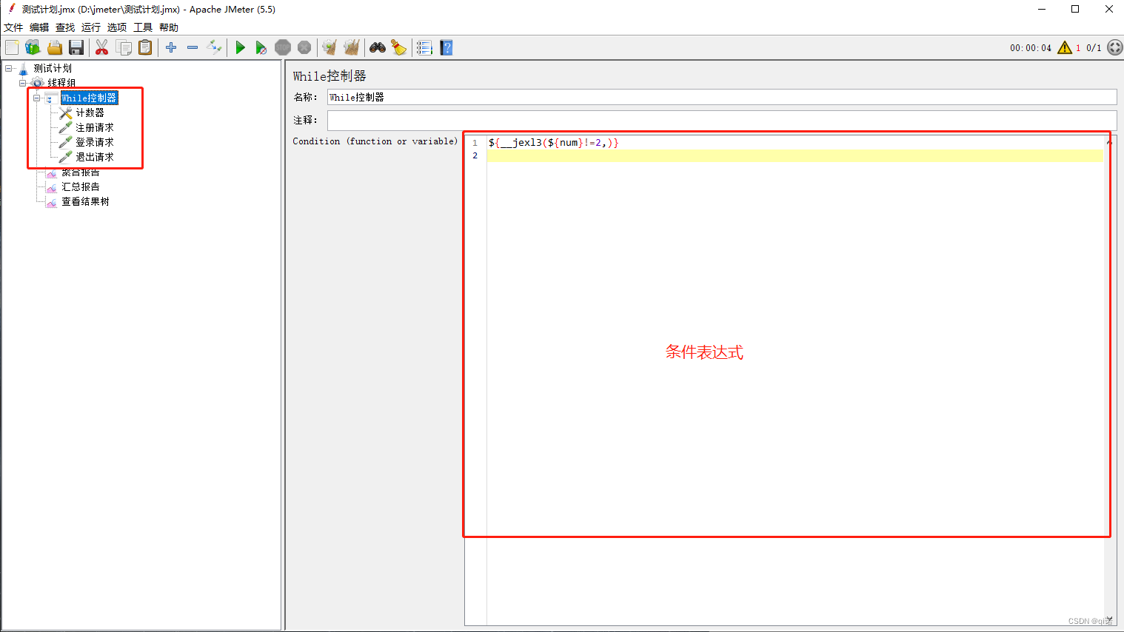Click the 注释 comment input field

[722, 120]
